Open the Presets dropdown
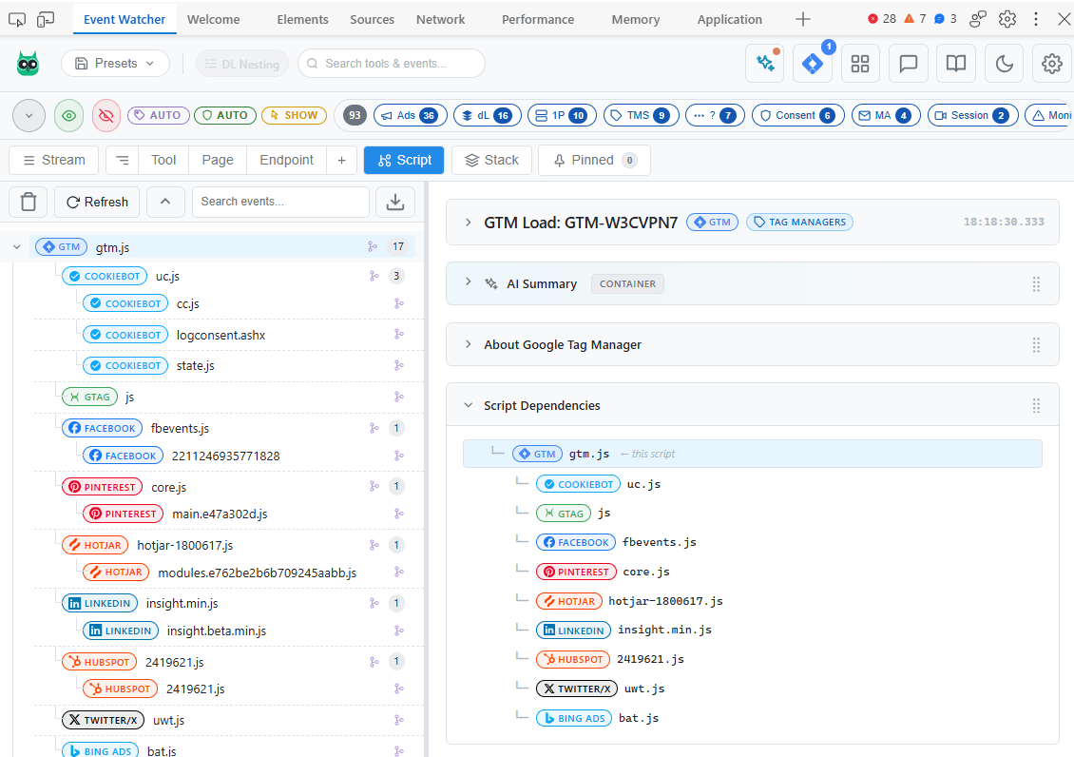The image size is (1074, 757). [x=115, y=64]
